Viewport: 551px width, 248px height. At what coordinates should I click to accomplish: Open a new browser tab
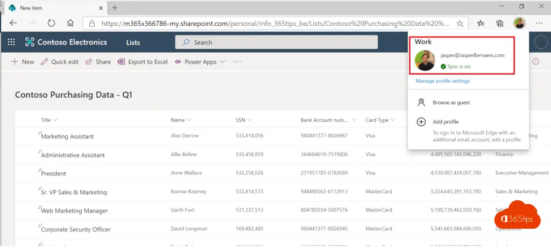pyautogui.click(x=115, y=8)
